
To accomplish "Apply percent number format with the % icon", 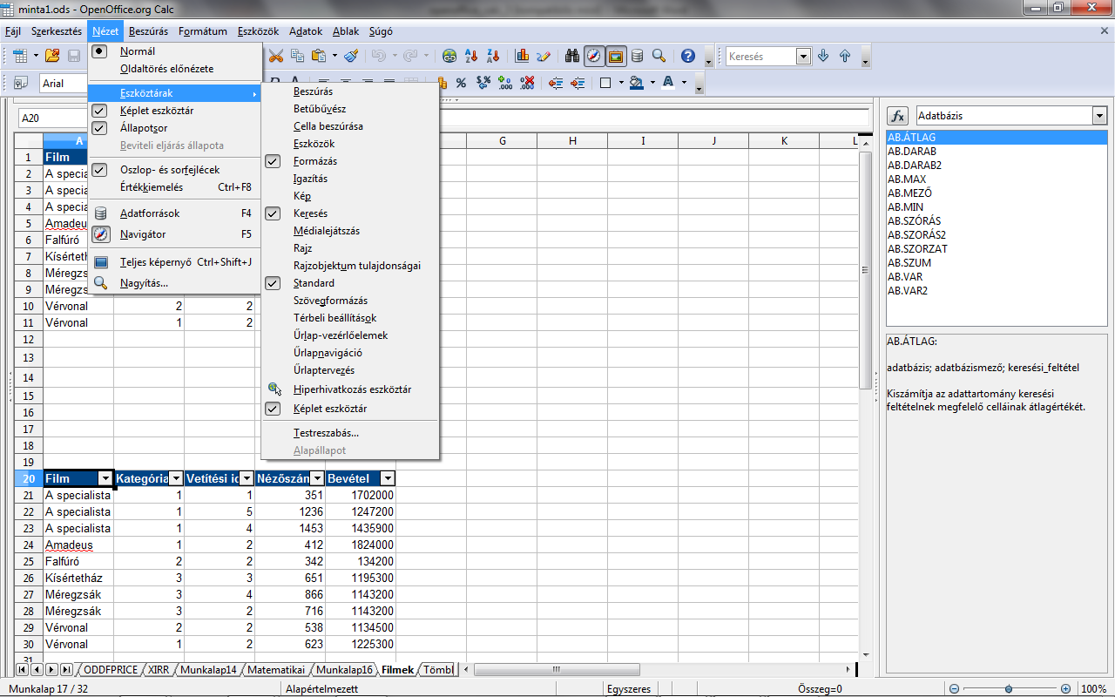I will [461, 83].
